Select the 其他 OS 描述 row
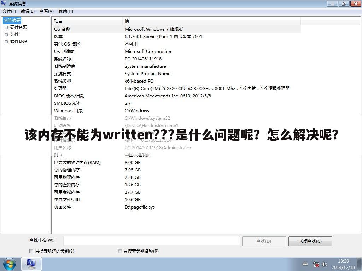This screenshot has height=271, width=362. click(x=176, y=44)
